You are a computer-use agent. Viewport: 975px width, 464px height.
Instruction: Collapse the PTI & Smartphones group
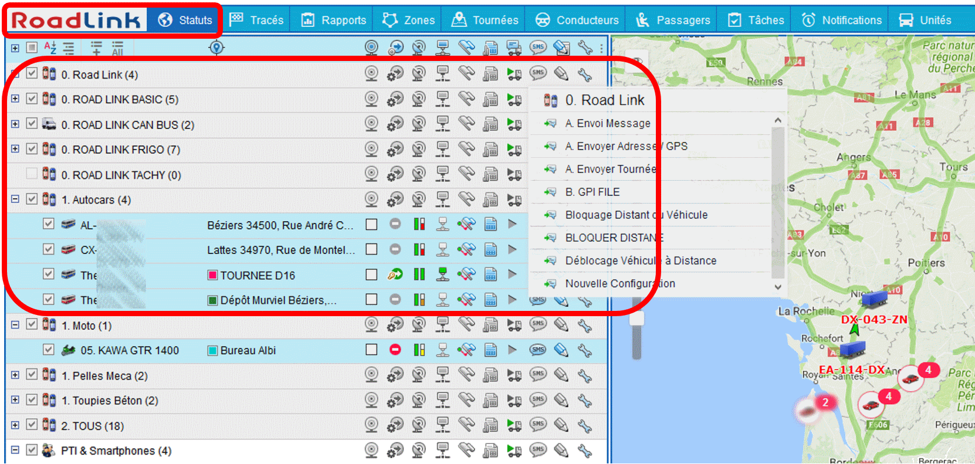pyautogui.click(x=15, y=450)
